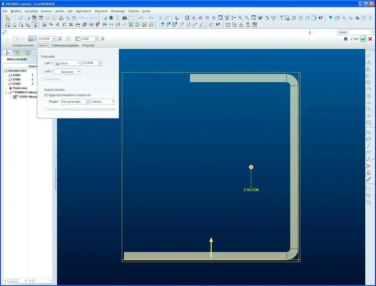Click the triangle shape icon in top toolbar
376x286 pixels.
click(x=200, y=18)
